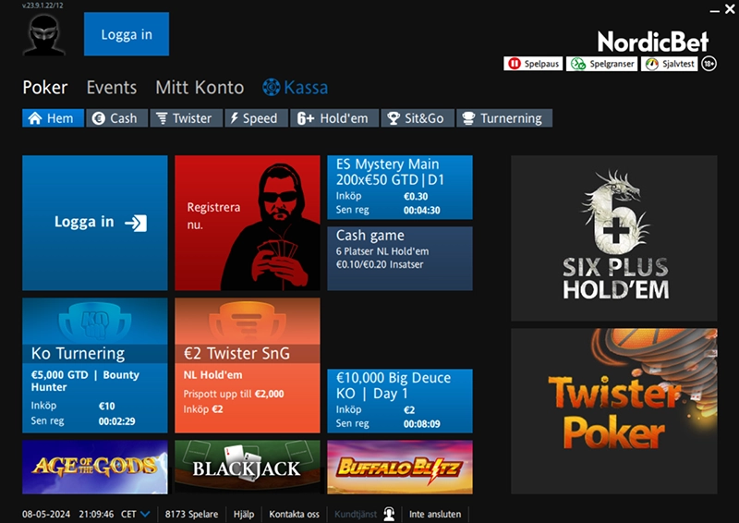Expand the CET timezone dropdown arrow

pyautogui.click(x=145, y=514)
